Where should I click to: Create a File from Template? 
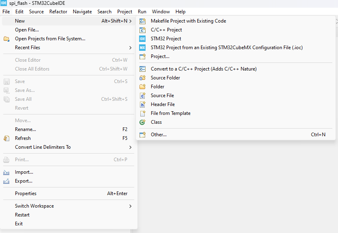tap(170, 113)
